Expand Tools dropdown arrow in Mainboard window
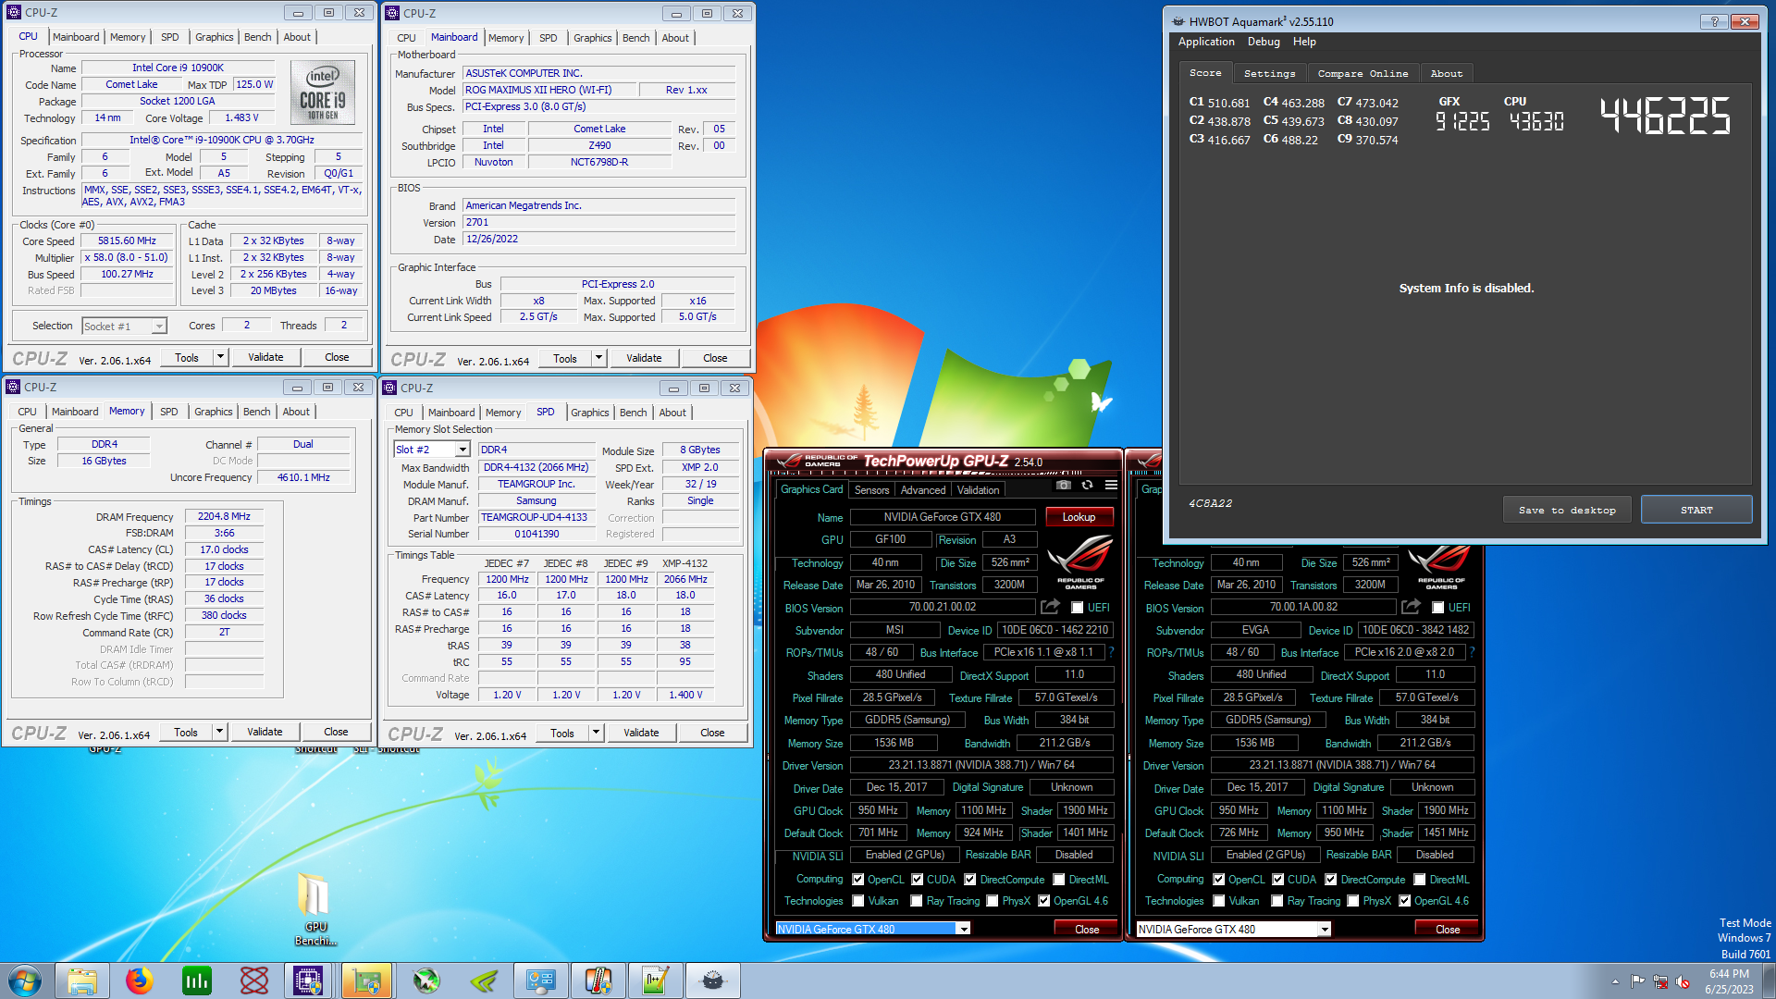The image size is (1776, 999). point(598,358)
